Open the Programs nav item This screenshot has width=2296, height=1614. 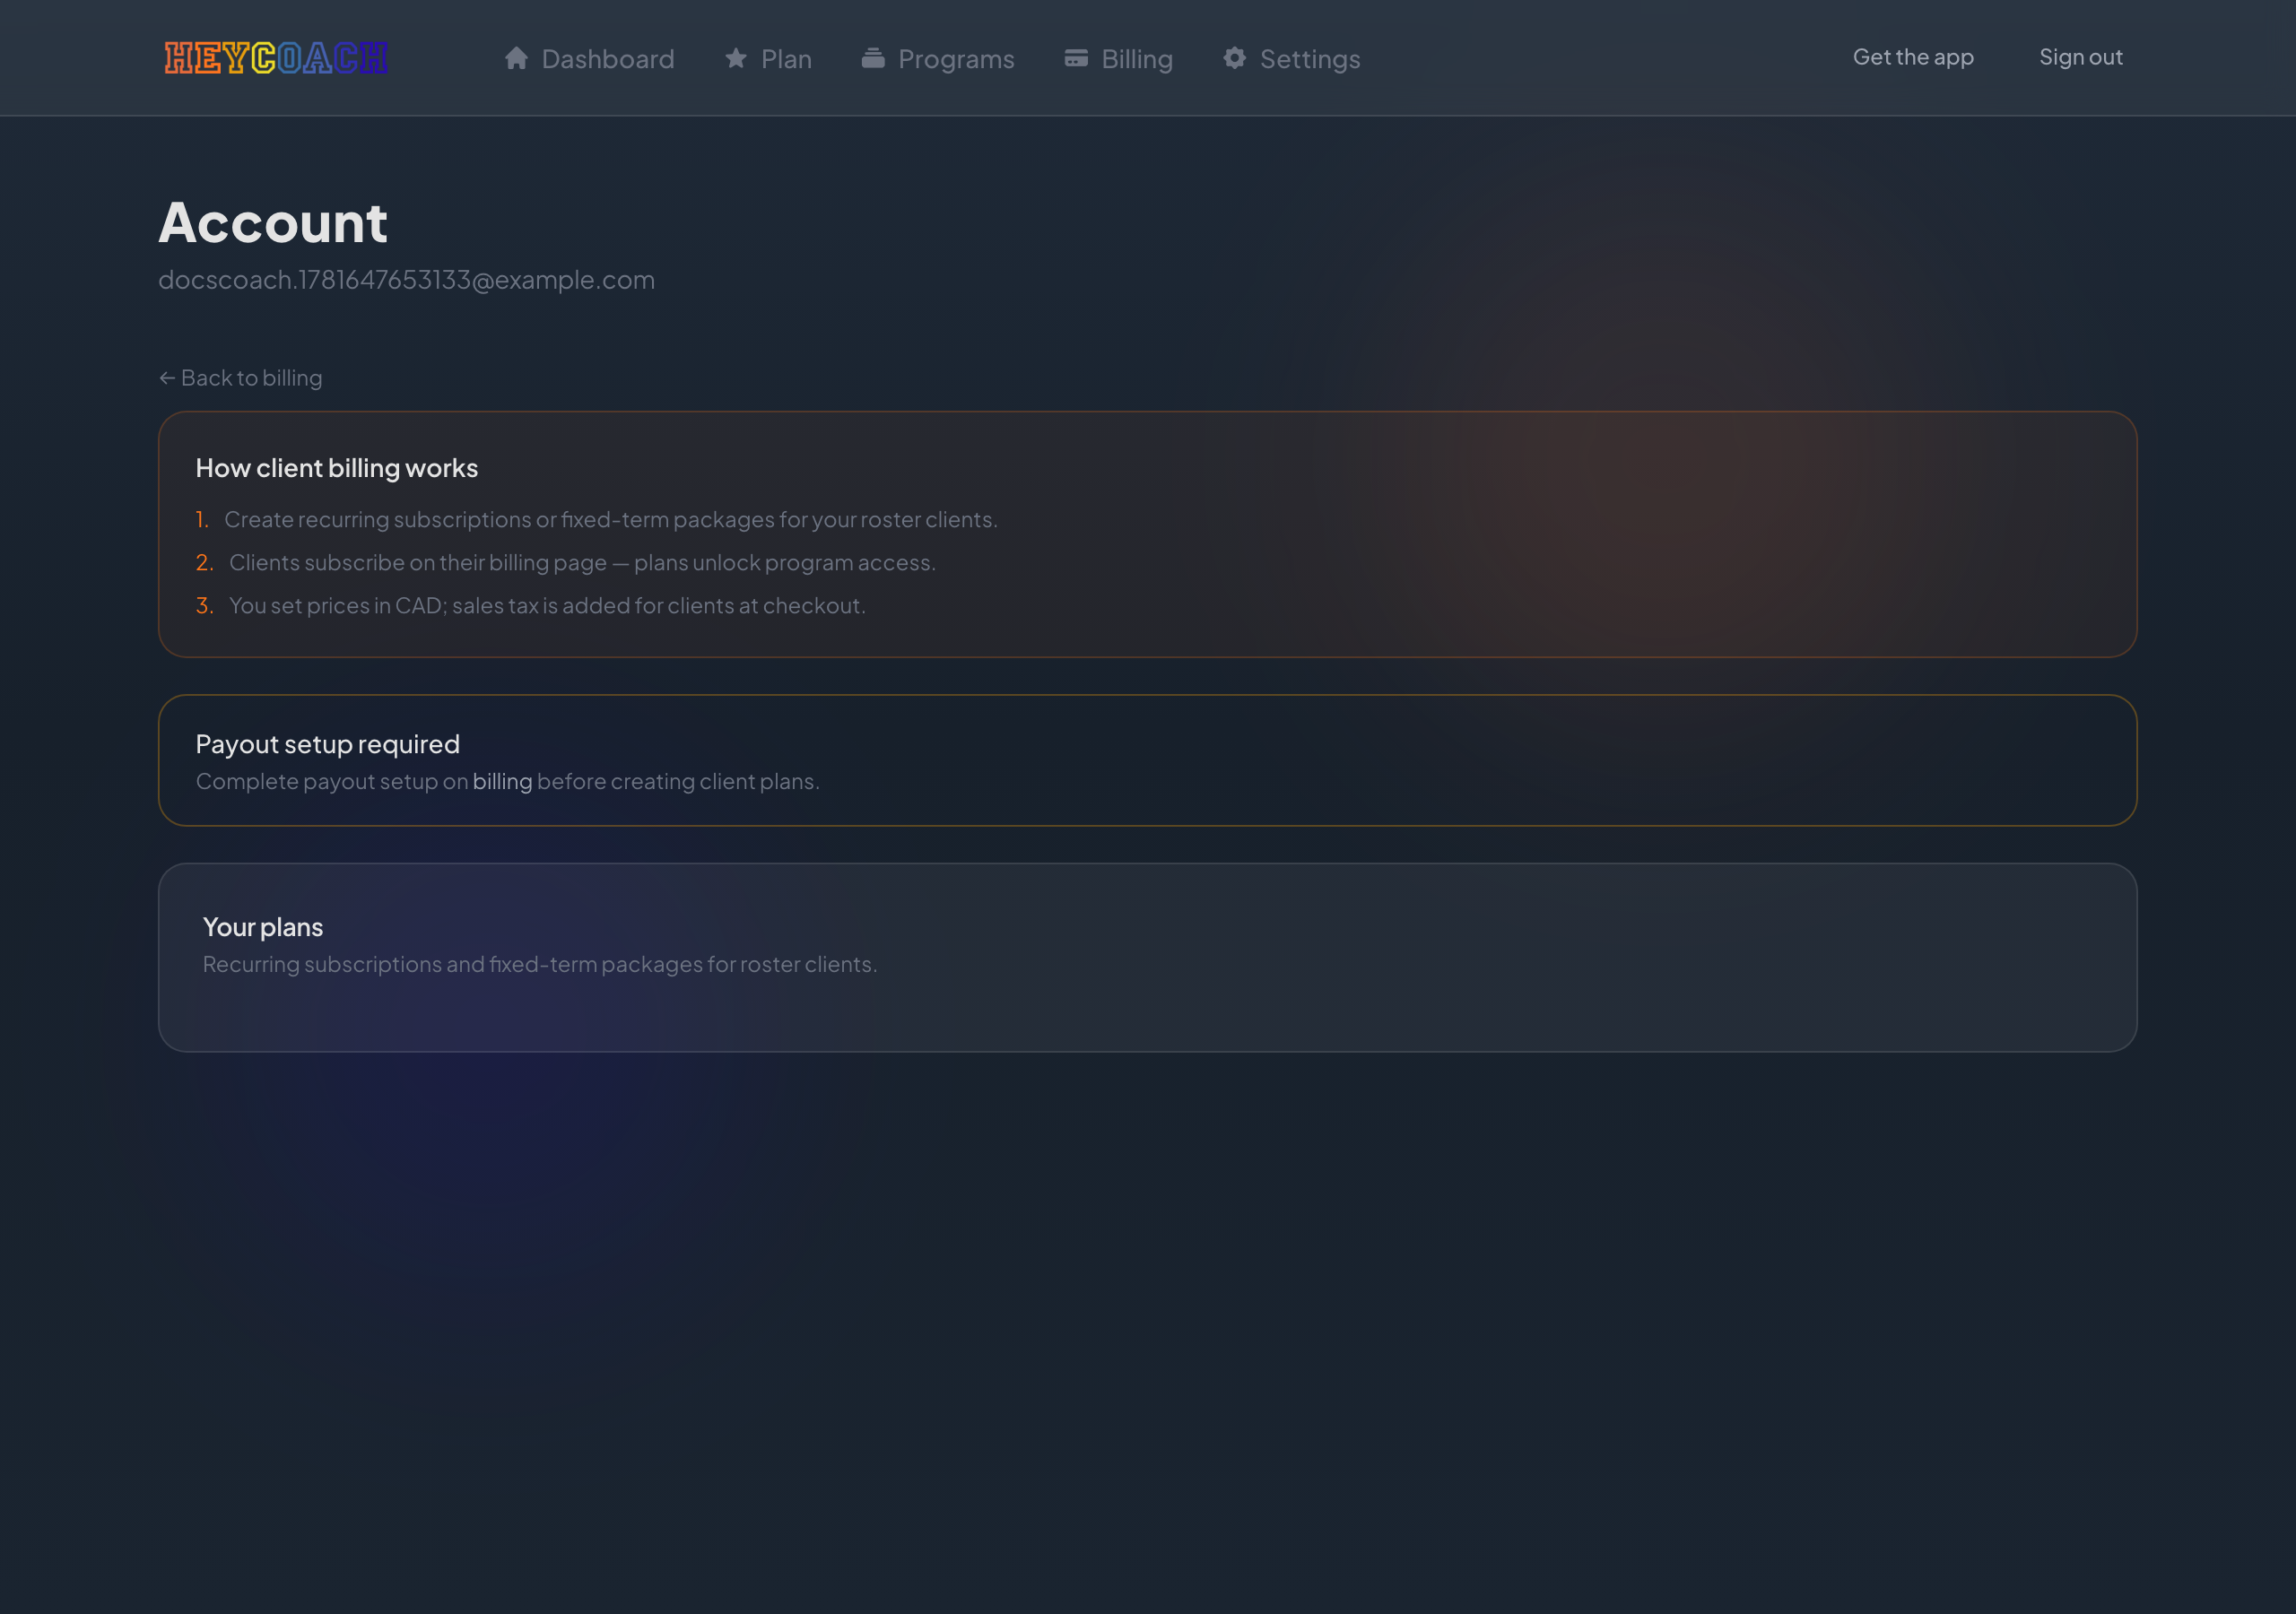click(x=938, y=58)
